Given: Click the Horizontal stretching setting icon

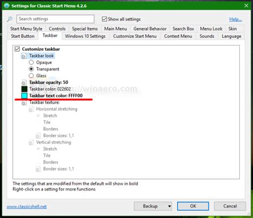Looking at the screenshot, I should point(31,109).
